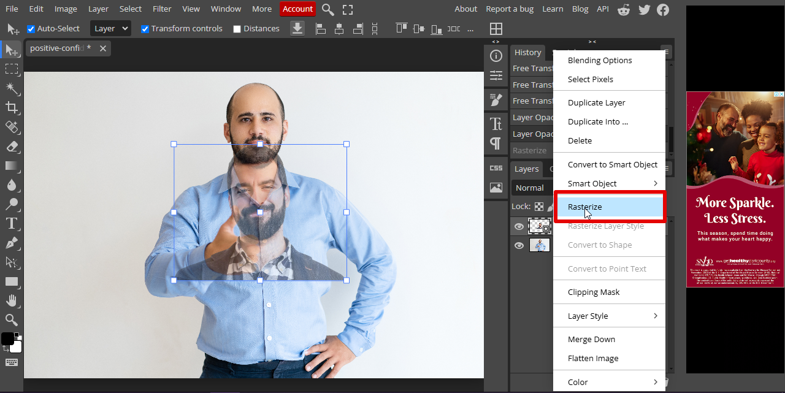The height and width of the screenshot is (393, 785).
Task: Select the Gradient tool
Action: coord(12,166)
